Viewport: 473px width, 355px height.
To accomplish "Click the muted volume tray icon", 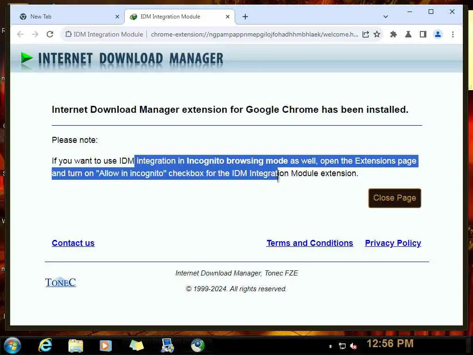I will pyautogui.click(x=353, y=346).
